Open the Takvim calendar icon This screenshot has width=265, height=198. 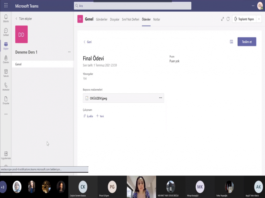[x=6, y=73]
